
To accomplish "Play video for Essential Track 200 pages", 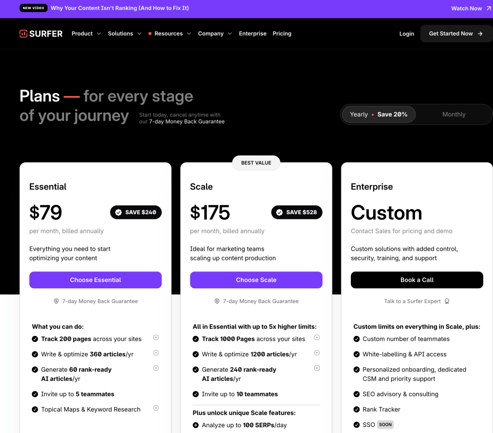I will 156,338.
